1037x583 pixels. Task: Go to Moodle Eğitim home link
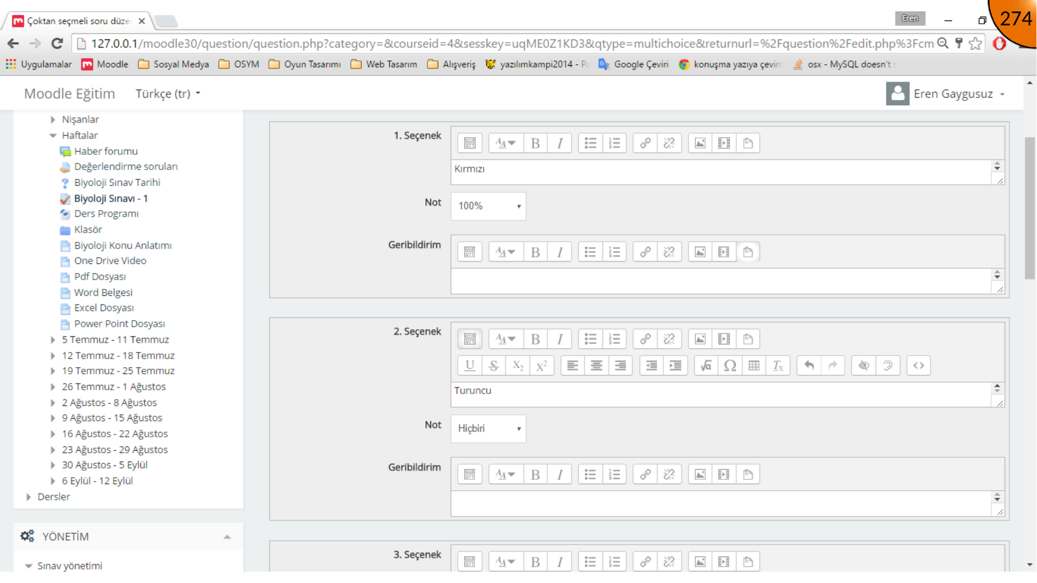tap(70, 93)
